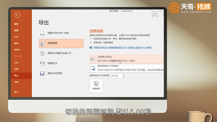Click the 将演示文稿打包成 CD disc icon
217x122 pixels.
click(x=42, y=53)
